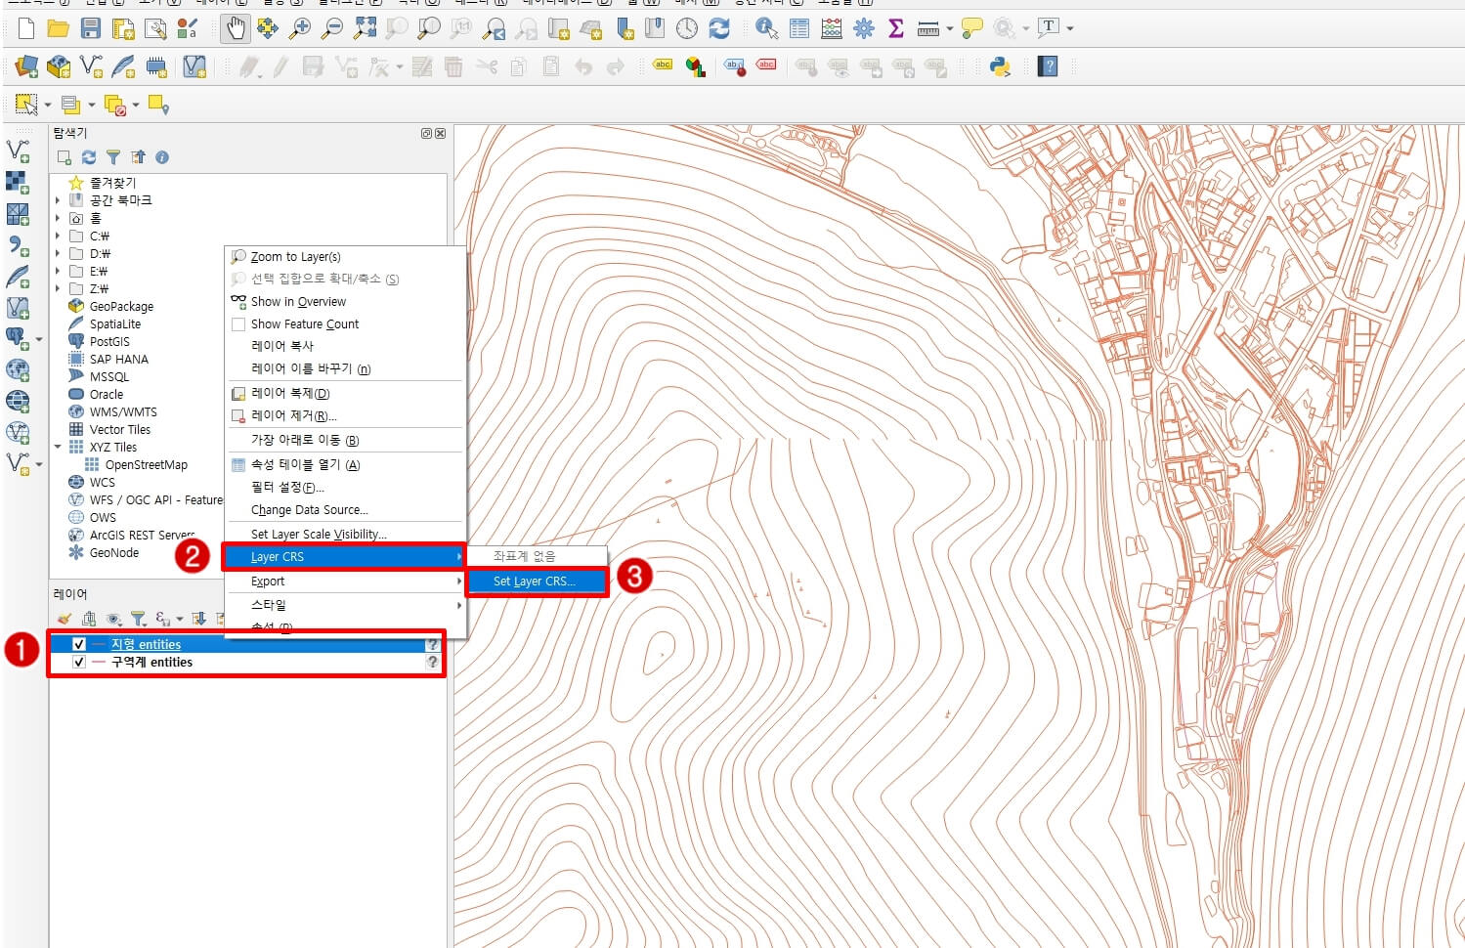Click the Refresh map icon in the toolbar
1465x948 pixels.
coord(719,28)
